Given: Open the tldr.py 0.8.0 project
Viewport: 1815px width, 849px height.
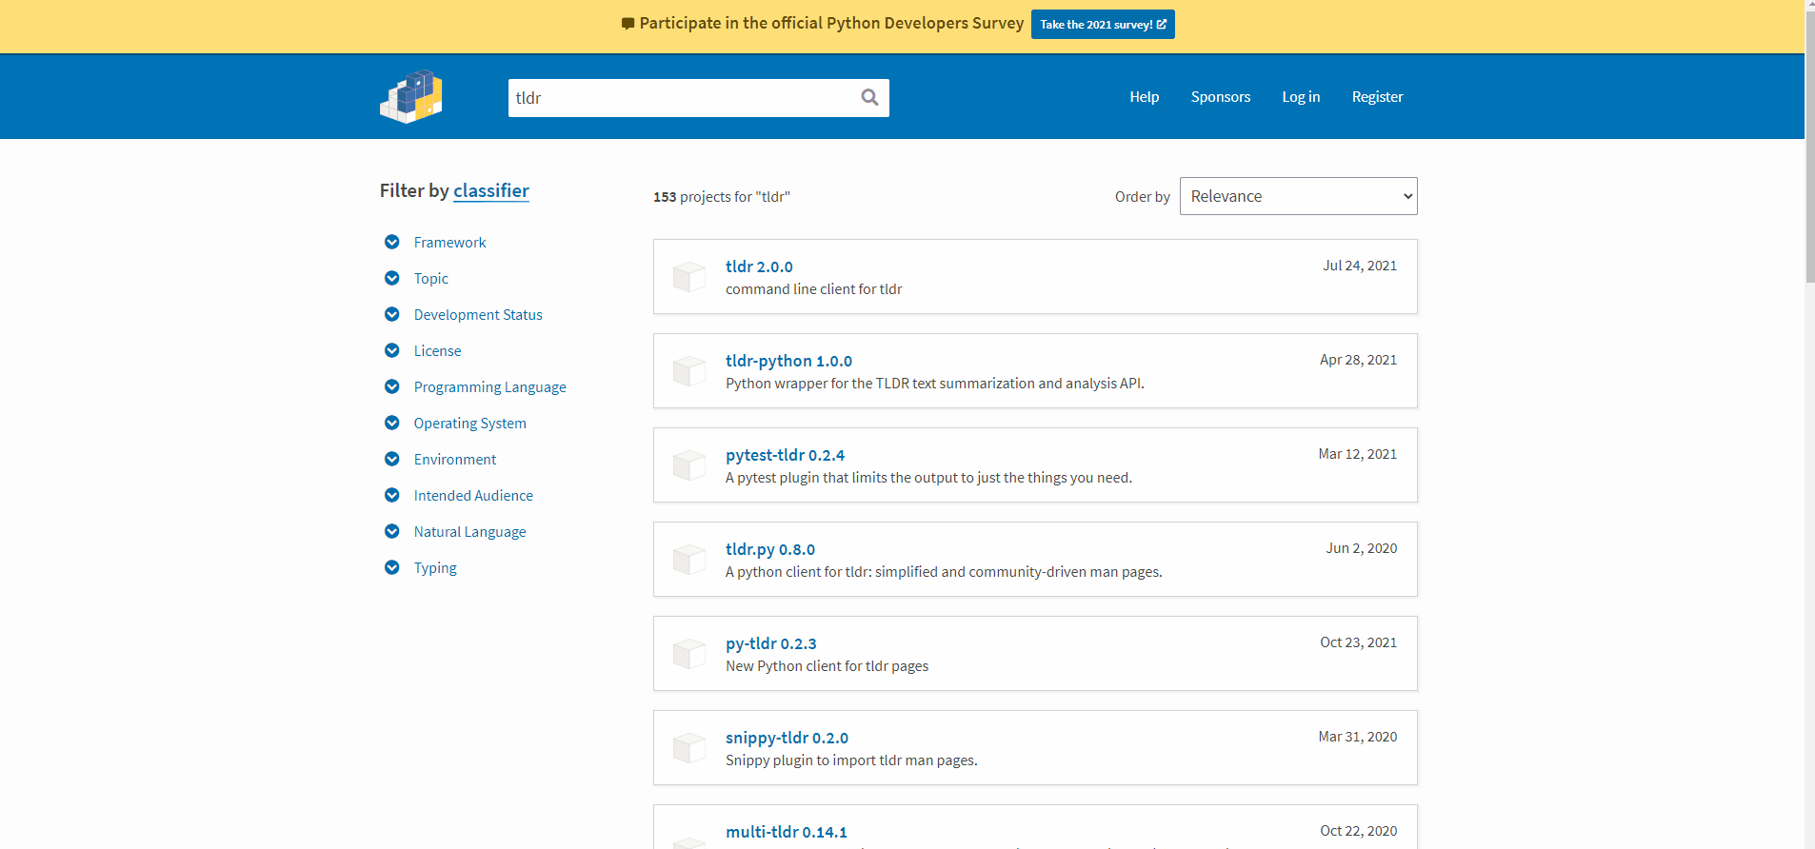Looking at the screenshot, I should point(770,549).
